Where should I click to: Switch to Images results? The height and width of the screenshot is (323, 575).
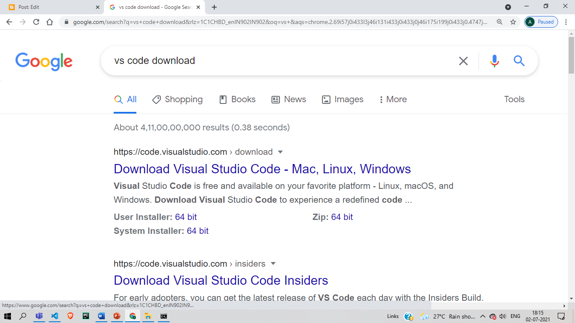click(342, 100)
